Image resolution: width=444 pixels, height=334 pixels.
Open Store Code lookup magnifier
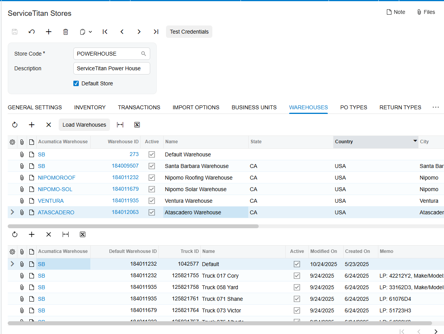coord(144,54)
